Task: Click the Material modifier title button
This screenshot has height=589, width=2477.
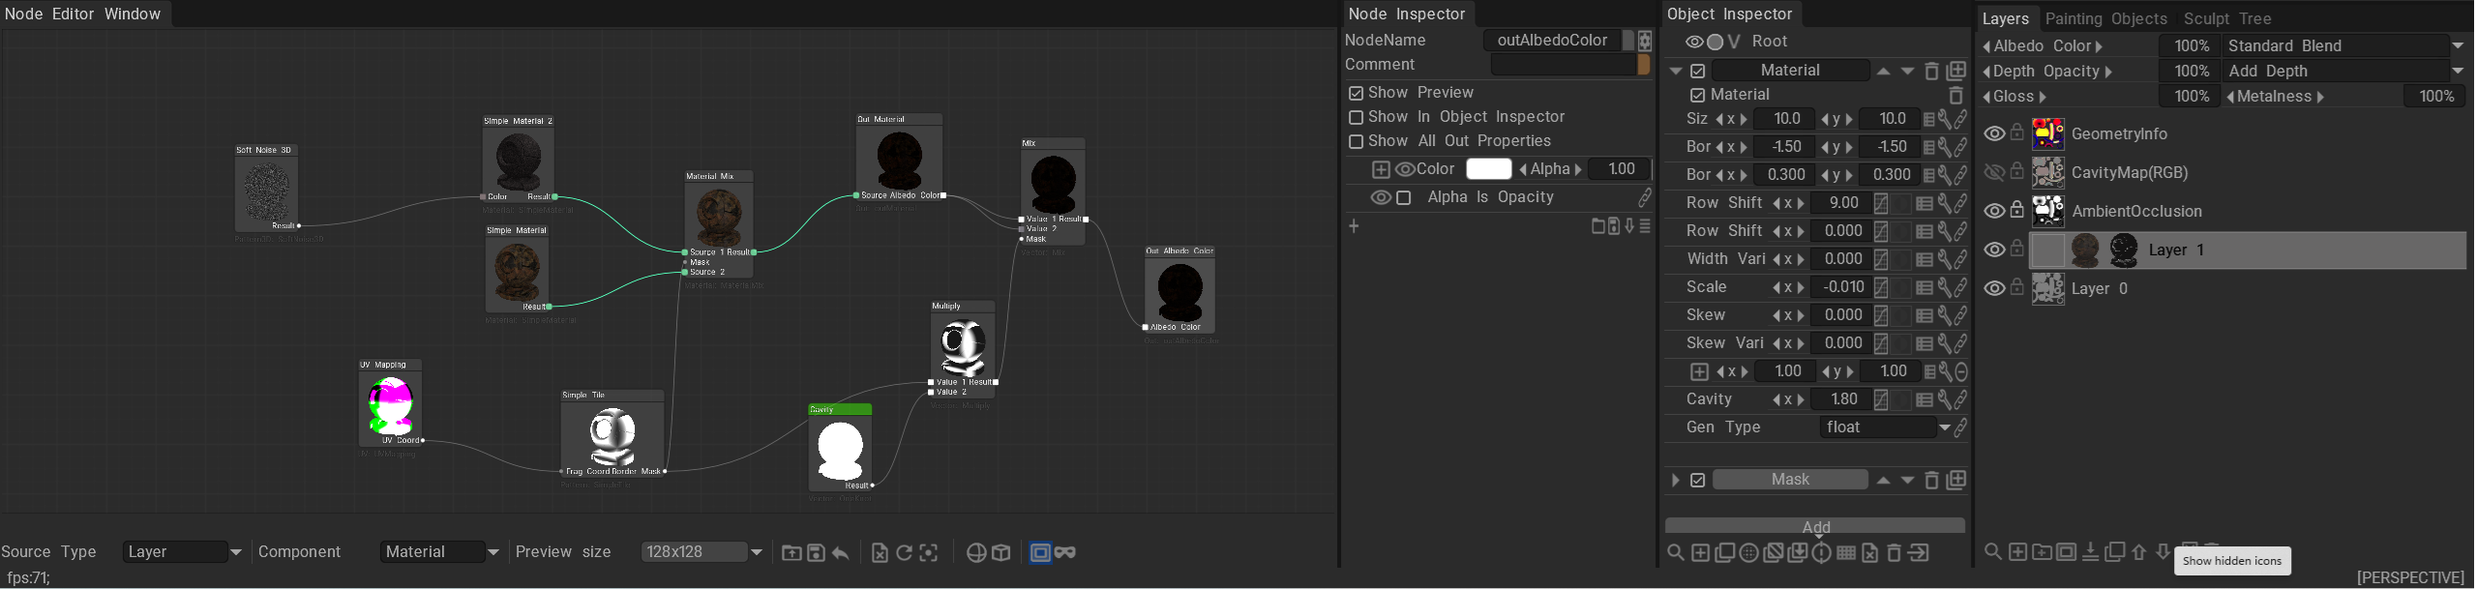Action: tap(1790, 71)
